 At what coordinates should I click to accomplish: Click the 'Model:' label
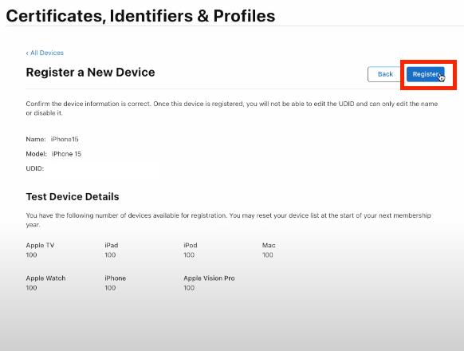[37, 154]
